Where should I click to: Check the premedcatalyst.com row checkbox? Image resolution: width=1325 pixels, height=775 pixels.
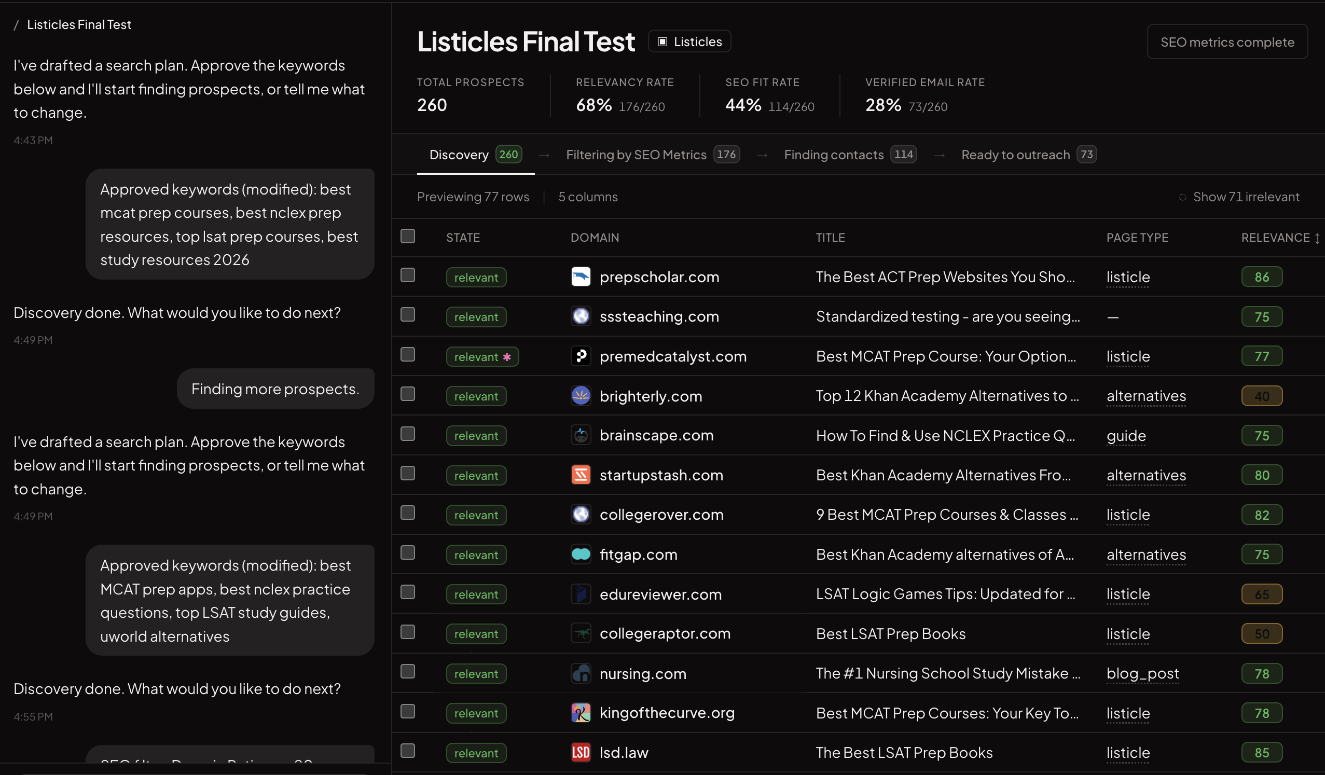point(407,354)
